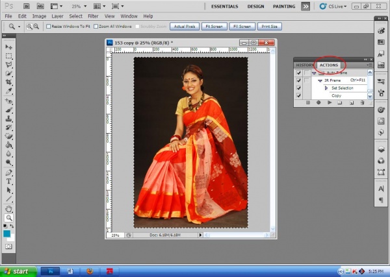Pick the Eyedropper tool
This screenshot has height=277, width=390.
click(9, 92)
